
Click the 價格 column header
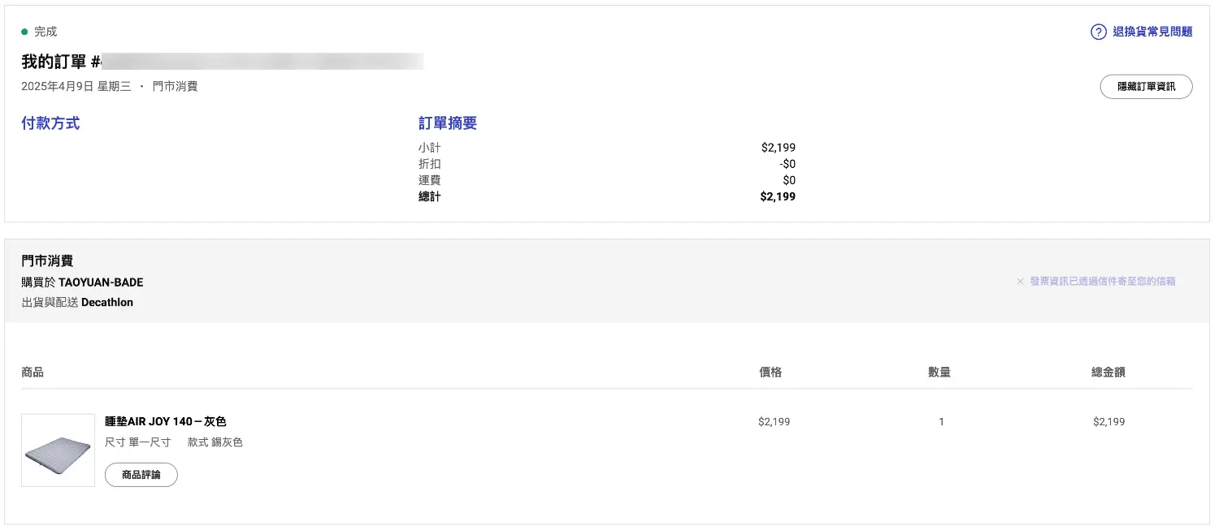770,372
